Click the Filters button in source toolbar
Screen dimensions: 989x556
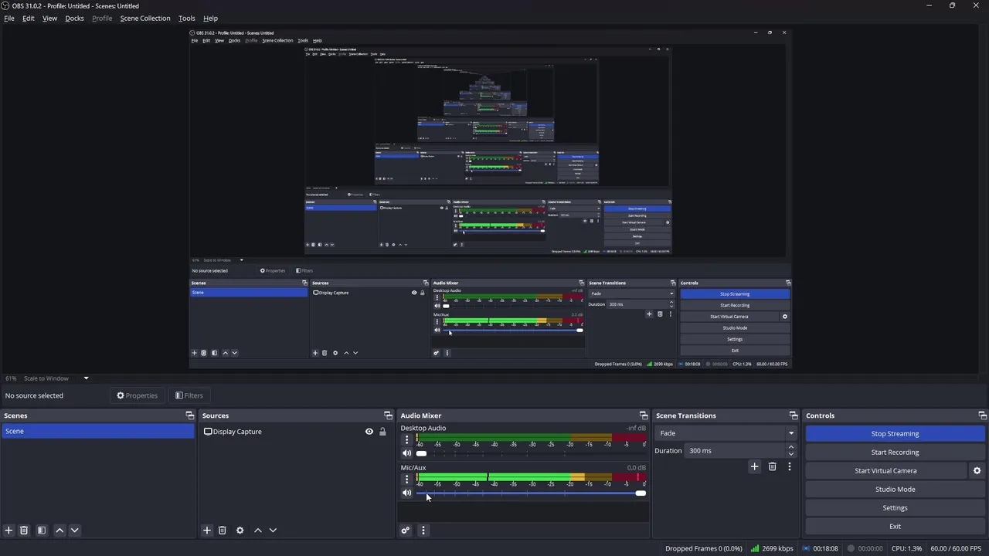[189, 395]
